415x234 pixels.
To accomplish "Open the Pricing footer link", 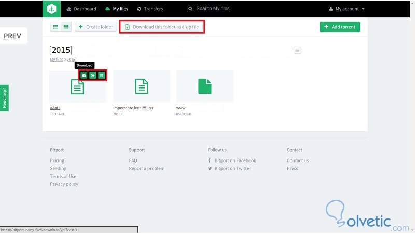I will [x=57, y=160].
